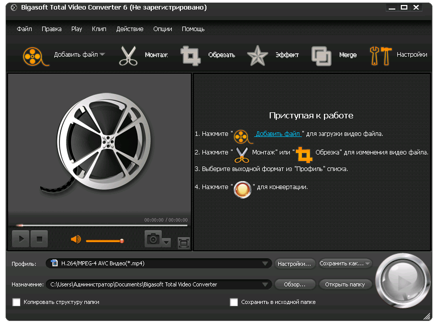The image size is (441, 326).
Task: Click the film reel preview area
Action: [x=99, y=142]
